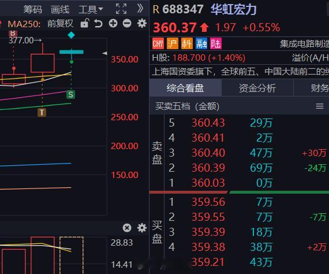Click the CNY currency badge
The image size is (329, 274).
coord(158,43)
